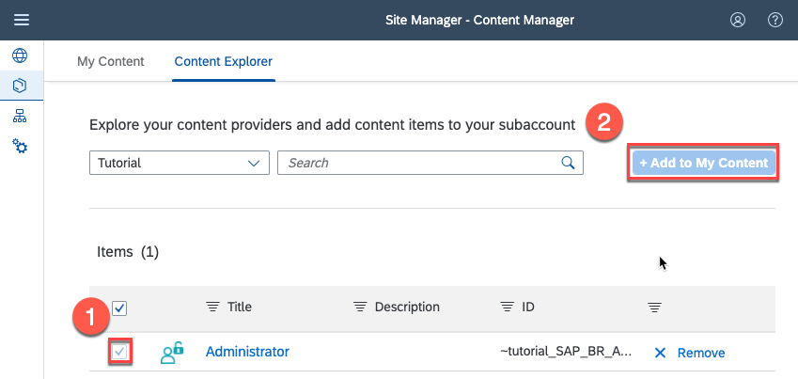Open the Administrator link
Image resolution: width=798 pixels, height=379 pixels.
coord(247,352)
